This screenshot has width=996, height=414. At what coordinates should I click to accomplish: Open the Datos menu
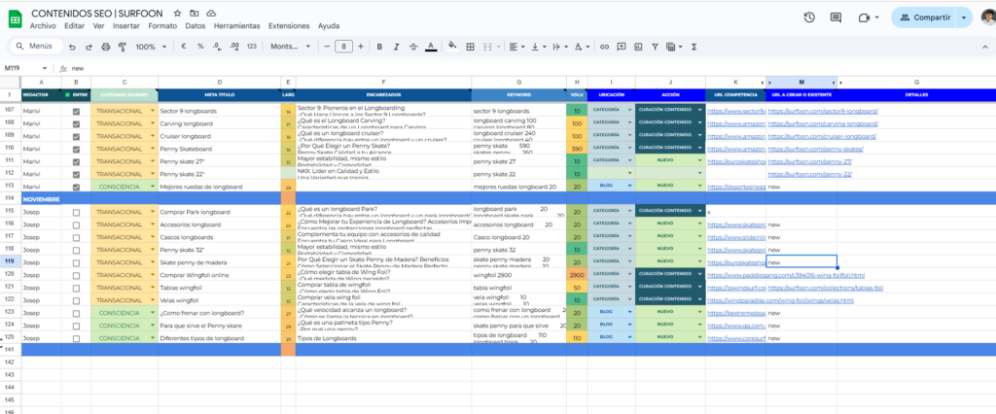click(196, 25)
